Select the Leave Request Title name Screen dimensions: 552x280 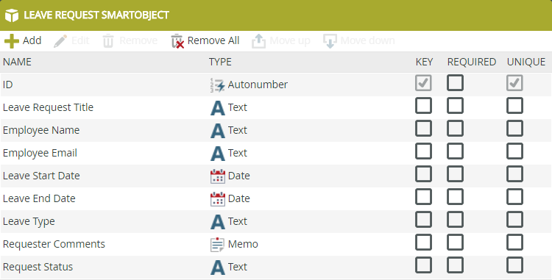pyautogui.click(x=49, y=107)
